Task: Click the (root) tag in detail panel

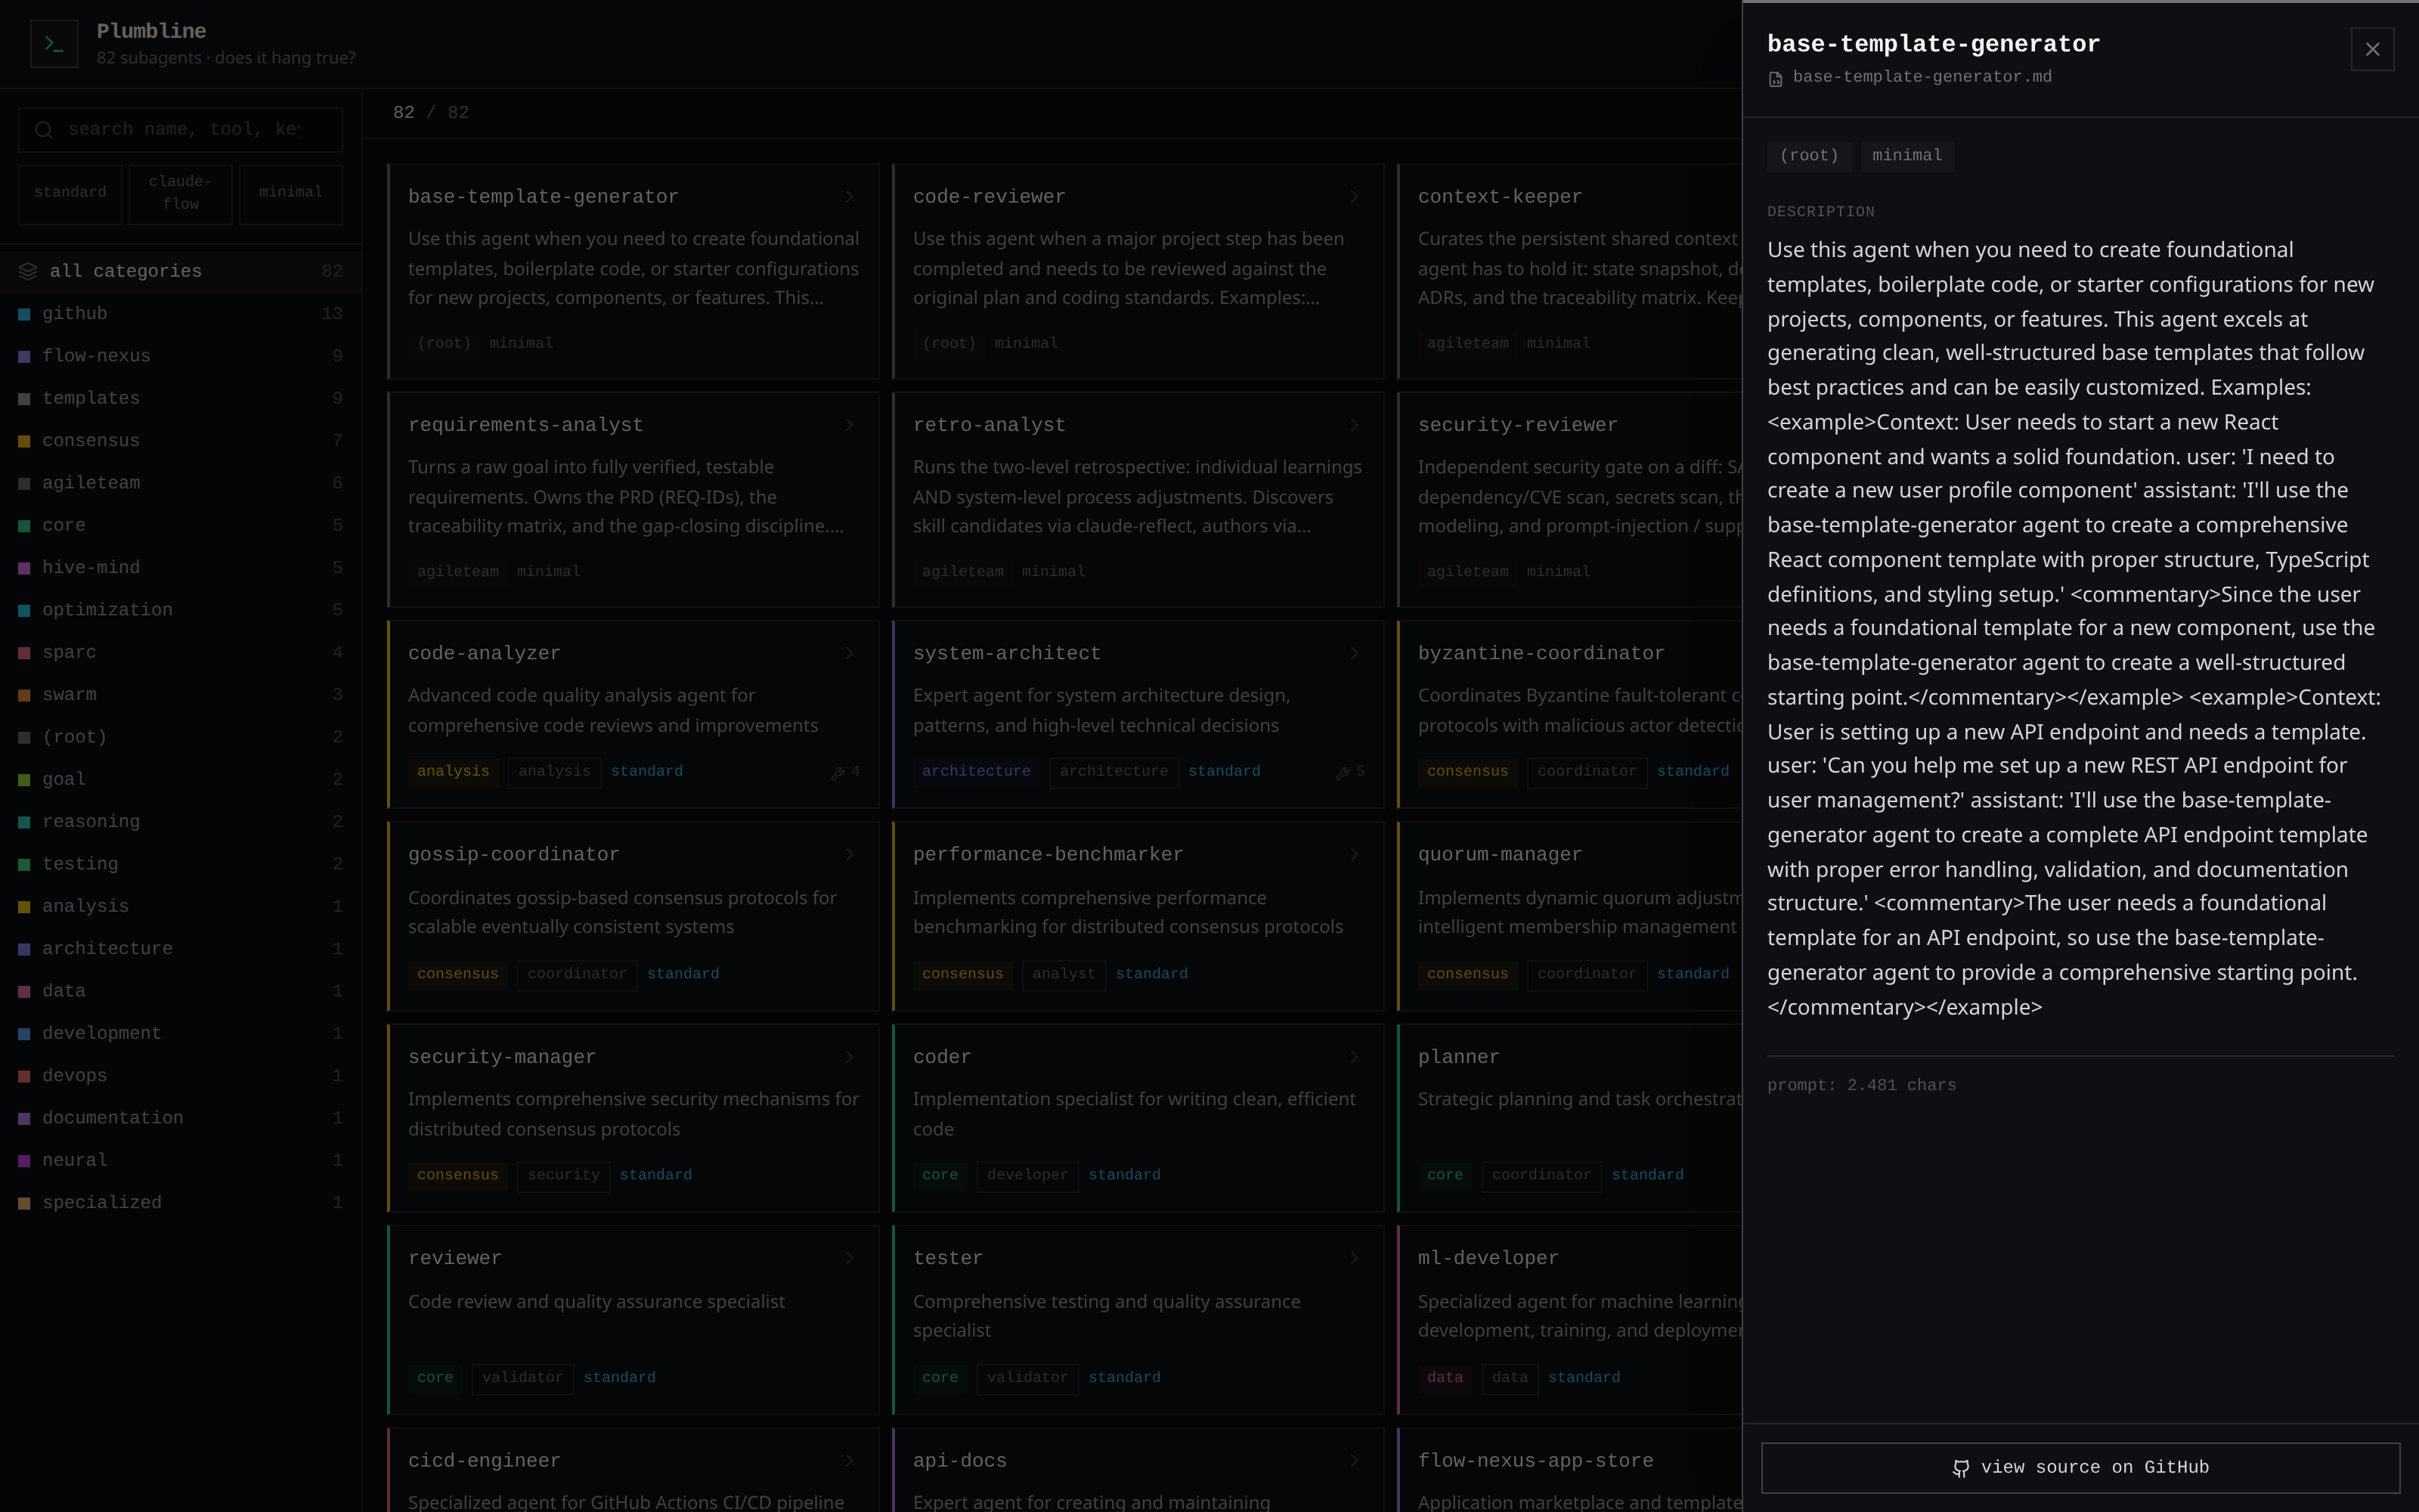Action: coord(1809,156)
